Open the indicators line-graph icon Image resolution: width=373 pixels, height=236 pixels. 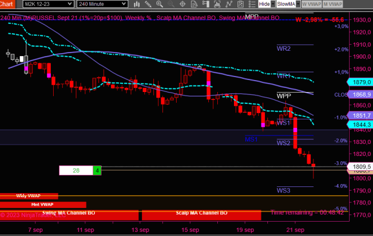pyautogui.click(x=229, y=4)
